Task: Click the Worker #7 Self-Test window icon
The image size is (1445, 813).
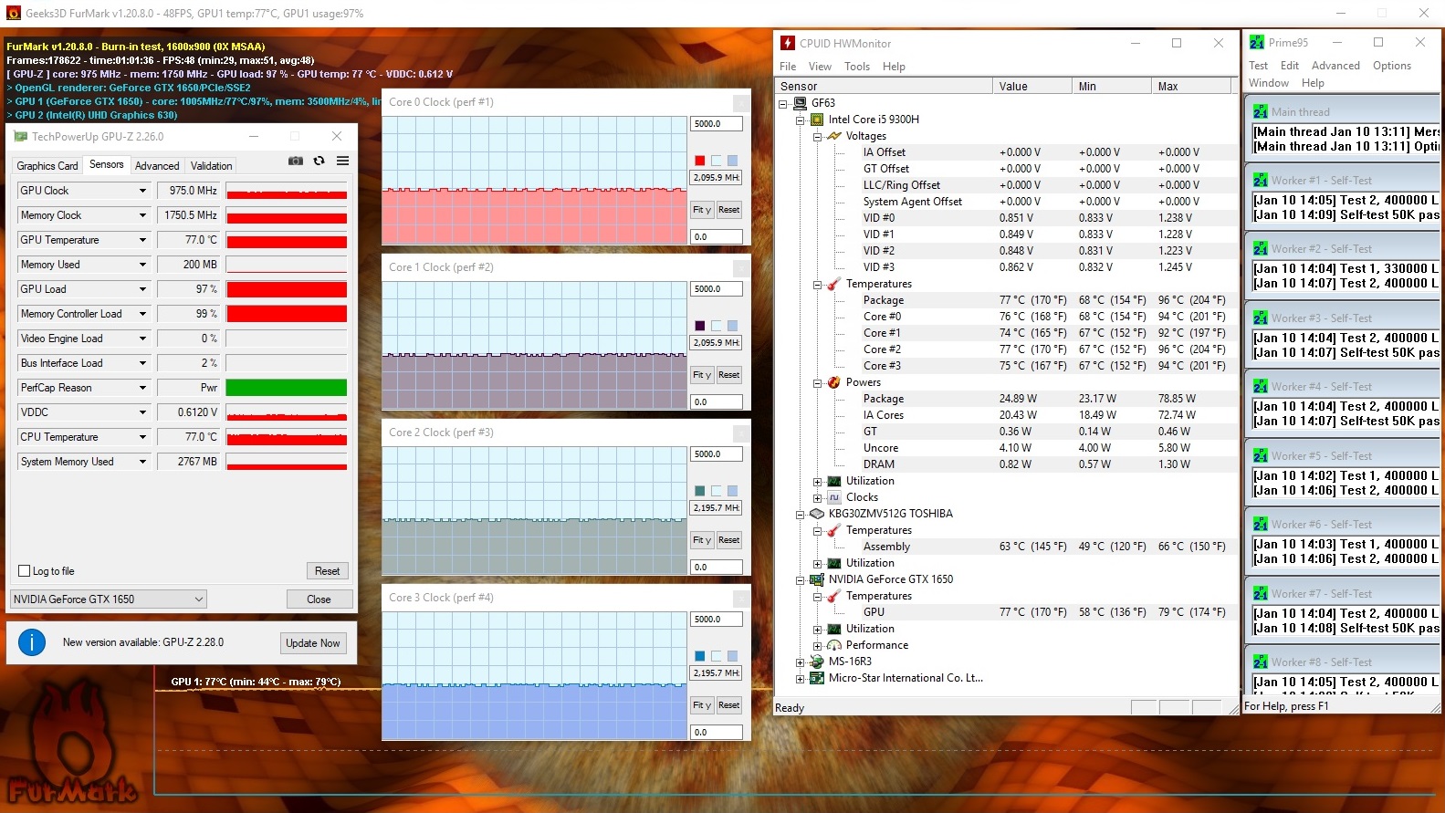Action: pos(1261,593)
